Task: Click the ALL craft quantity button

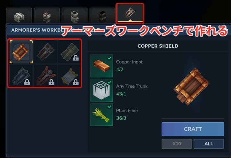Action: click(209, 144)
